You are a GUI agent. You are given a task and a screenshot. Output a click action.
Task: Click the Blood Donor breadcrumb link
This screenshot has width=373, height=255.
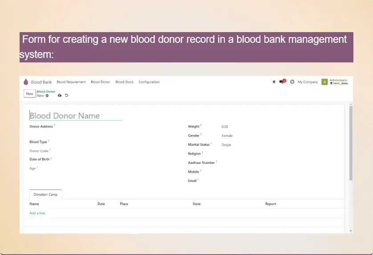[x=46, y=91]
